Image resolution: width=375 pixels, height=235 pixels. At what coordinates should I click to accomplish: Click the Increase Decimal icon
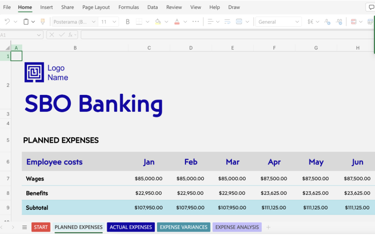coord(339,22)
